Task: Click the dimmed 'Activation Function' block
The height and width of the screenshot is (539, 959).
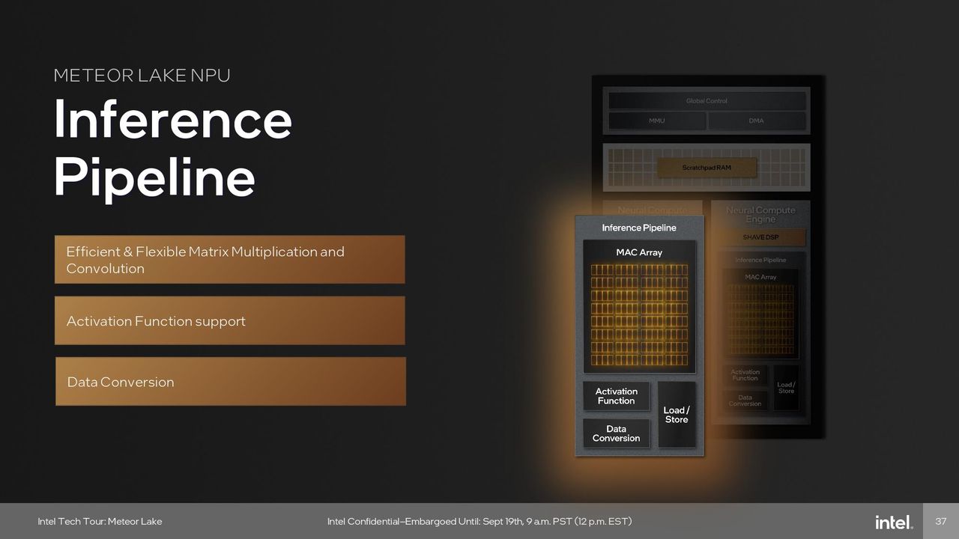Action: 745,376
